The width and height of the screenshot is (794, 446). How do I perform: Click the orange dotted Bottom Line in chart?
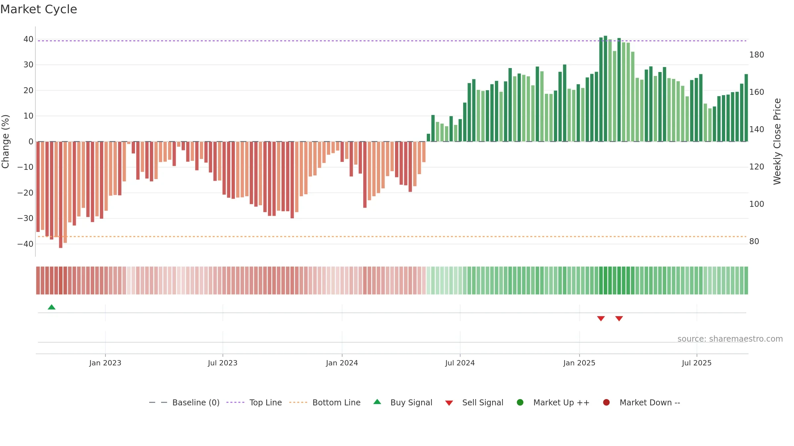pos(392,237)
